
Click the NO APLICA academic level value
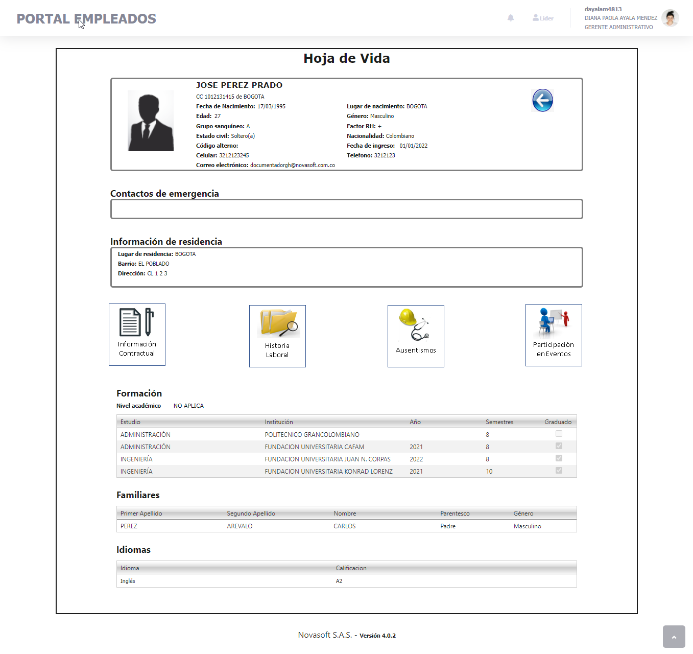coord(188,406)
